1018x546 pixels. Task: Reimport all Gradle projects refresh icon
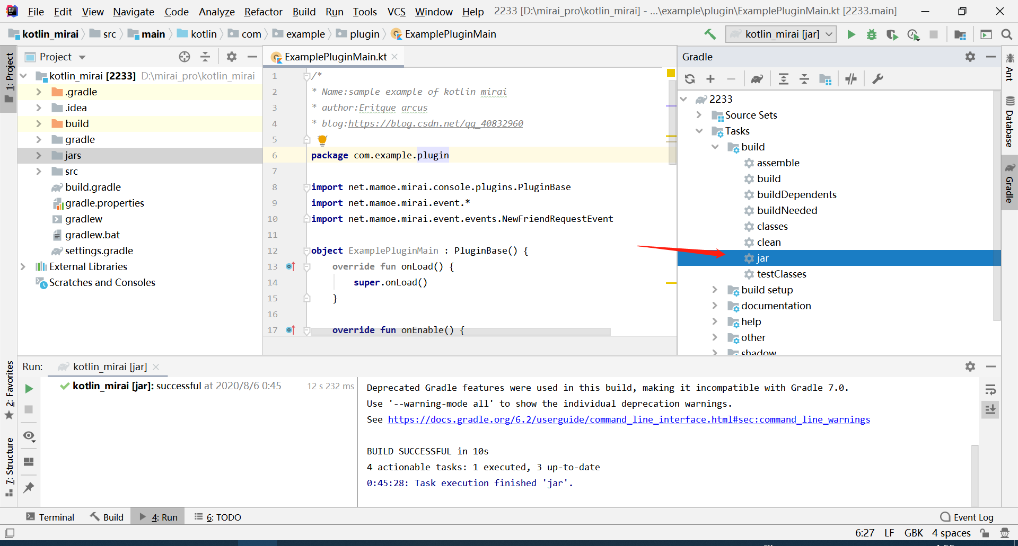pos(690,79)
